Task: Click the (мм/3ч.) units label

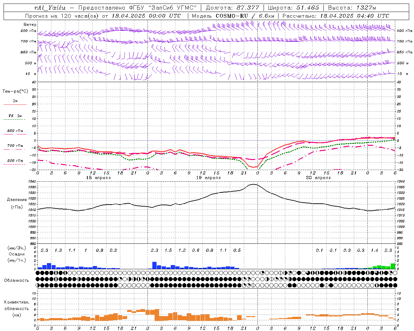Action: point(17,248)
